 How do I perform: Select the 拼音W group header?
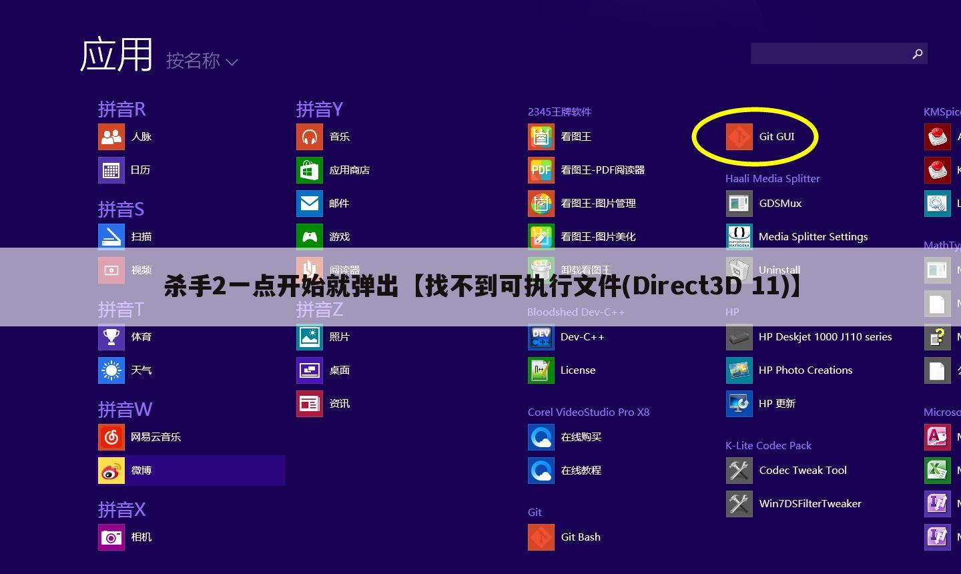point(125,409)
